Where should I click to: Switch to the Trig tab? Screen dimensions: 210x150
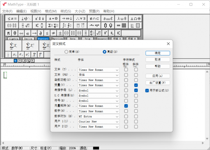pos(87,39)
